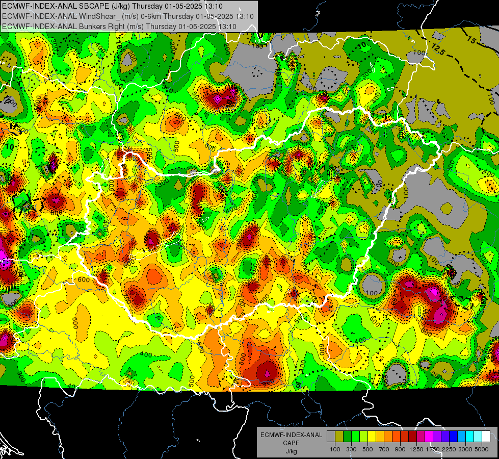Click the WindShear 0-6km header line

coord(128,16)
